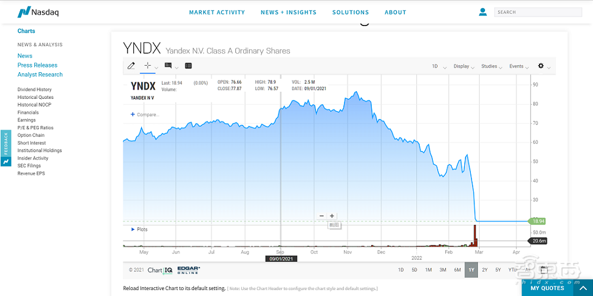Open the Display dropdown
Viewport: 593px width, 296px height.
(x=461, y=66)
